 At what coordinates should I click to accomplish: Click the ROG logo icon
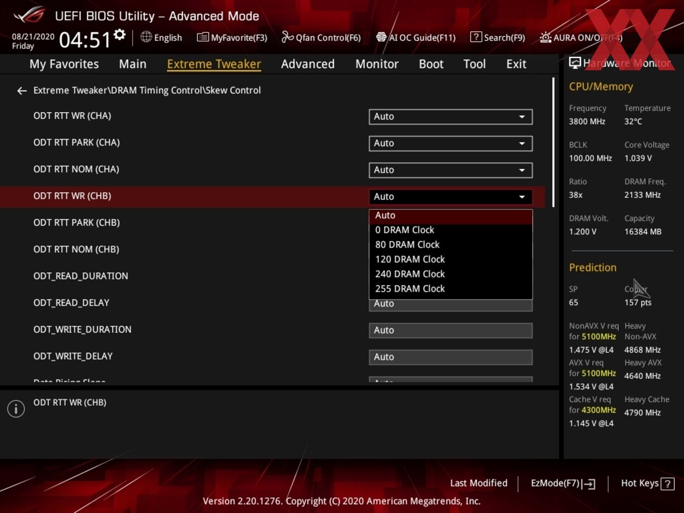pos(29,15)
